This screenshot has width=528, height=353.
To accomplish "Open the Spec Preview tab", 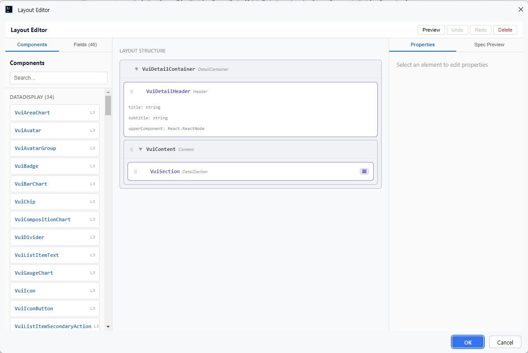I will [489, 45].
